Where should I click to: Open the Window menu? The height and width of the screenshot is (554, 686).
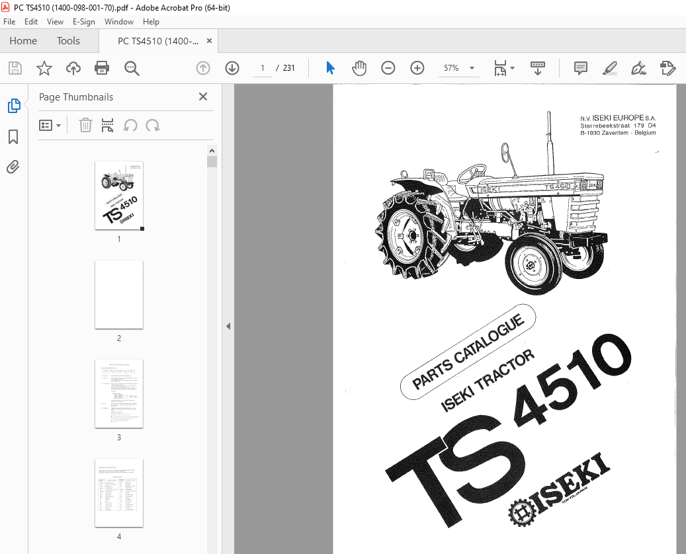tap(119, 22)
